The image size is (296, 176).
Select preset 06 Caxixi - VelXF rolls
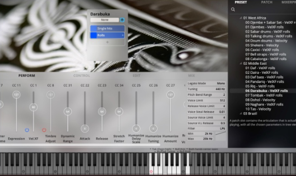(x=262, y=50)
